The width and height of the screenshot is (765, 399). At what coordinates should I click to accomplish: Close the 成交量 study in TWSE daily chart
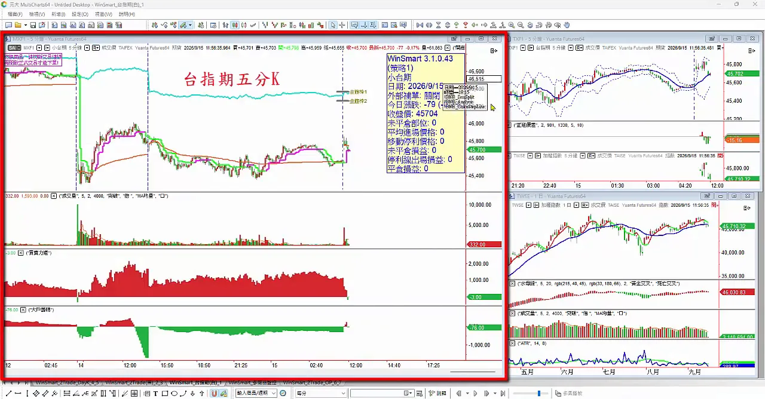pos(512,313)
